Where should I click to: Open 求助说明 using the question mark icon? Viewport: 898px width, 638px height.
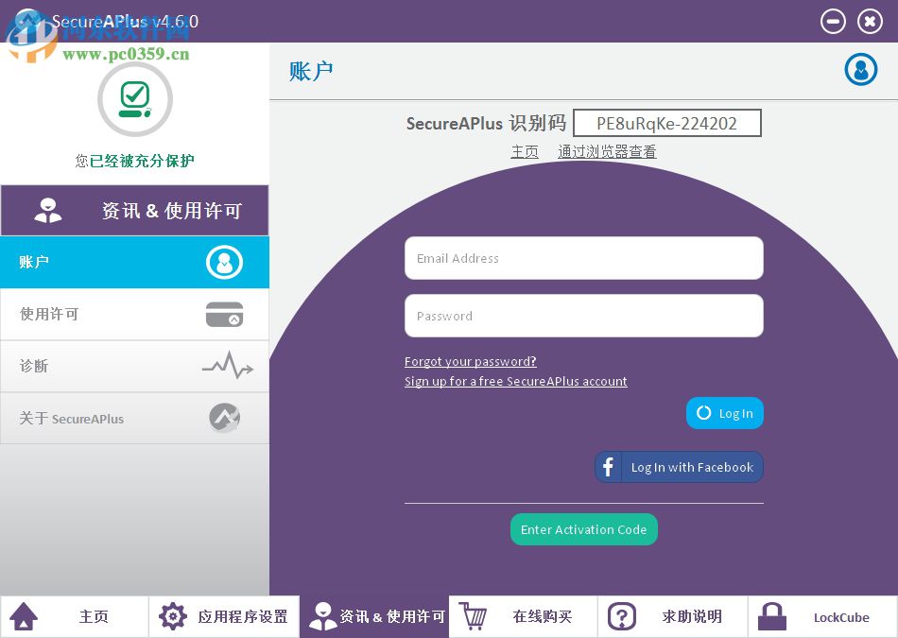(x=622, y=616)
